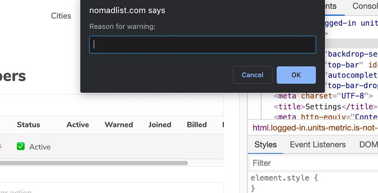The height and width of the screenshot is (193, 378).
Task: Switch to the Styles tab in DevTools
Action: (265, 144)
